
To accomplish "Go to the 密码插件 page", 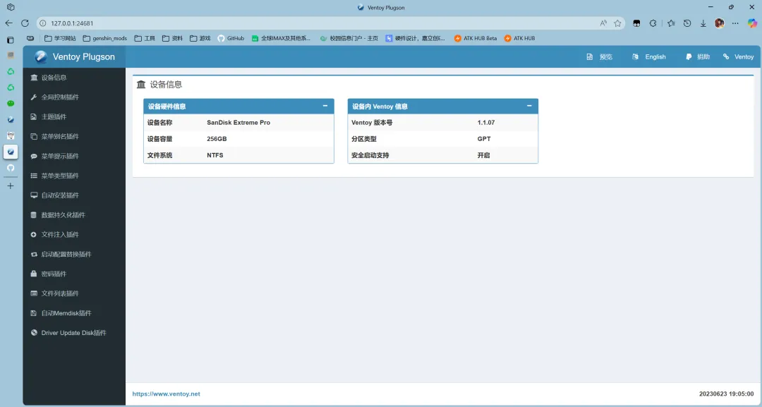I will [x=74, y=274].
